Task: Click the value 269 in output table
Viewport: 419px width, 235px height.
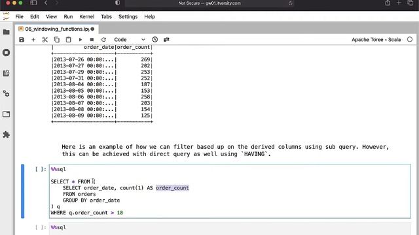Action: point(145,59)
